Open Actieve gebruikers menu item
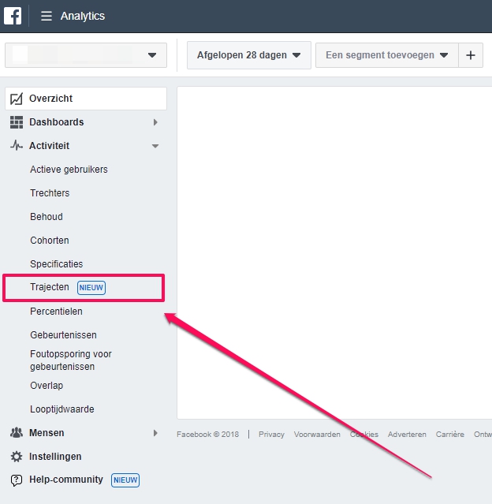492x504 pixels. [x=69, y=170]
